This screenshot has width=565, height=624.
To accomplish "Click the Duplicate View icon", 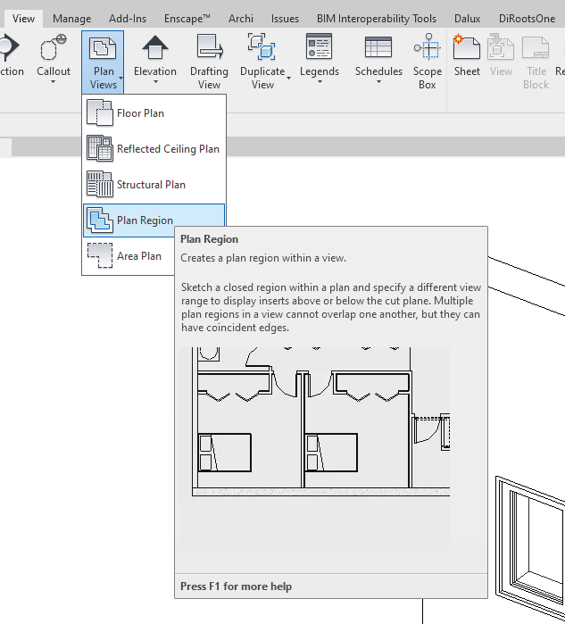I will (262, 47).
